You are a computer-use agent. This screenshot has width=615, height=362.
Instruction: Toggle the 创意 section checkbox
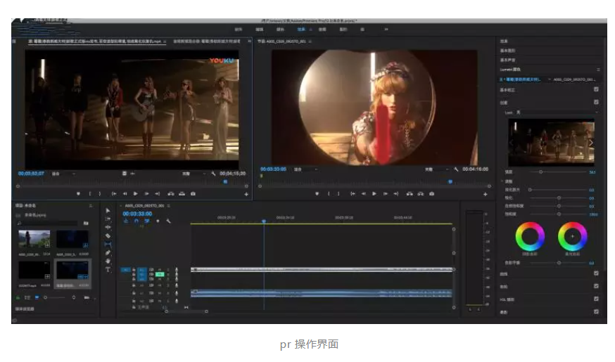(596, 102)
